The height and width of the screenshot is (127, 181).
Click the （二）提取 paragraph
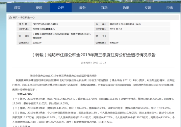(x=92, y=108)
